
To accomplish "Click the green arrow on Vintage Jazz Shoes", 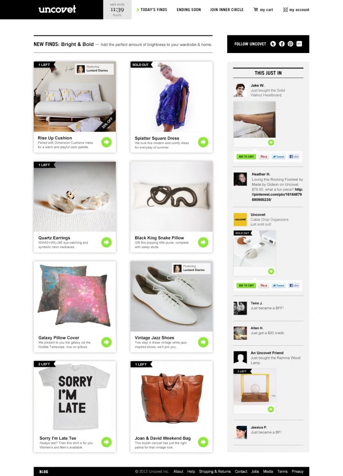I will [203, 342].
